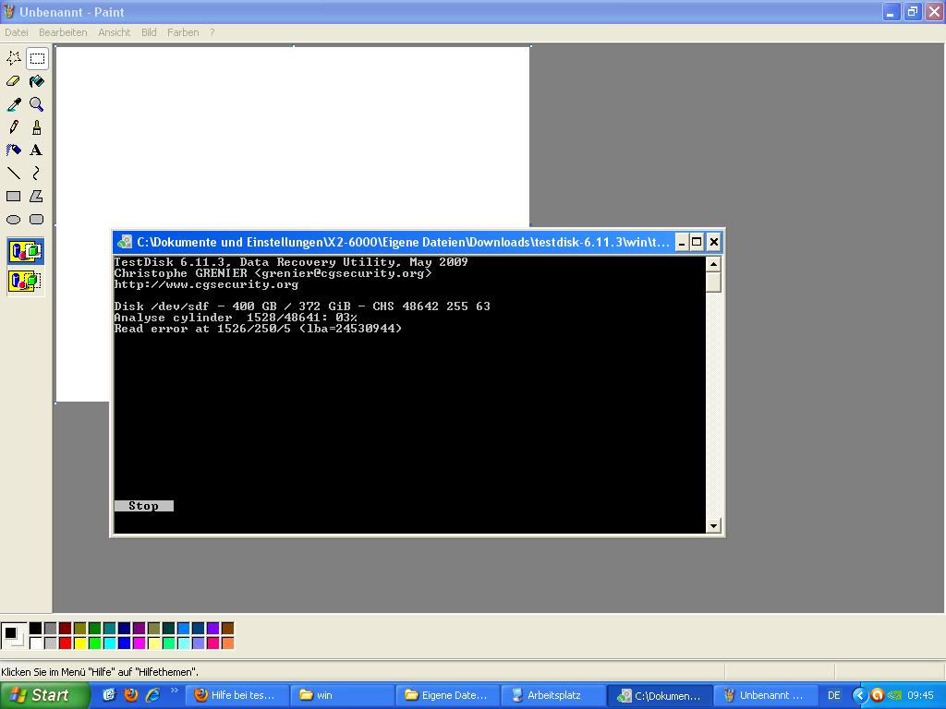Select the Rounded Rectangle tool
This screenshot has height=709, width=946.
(37, 220)
